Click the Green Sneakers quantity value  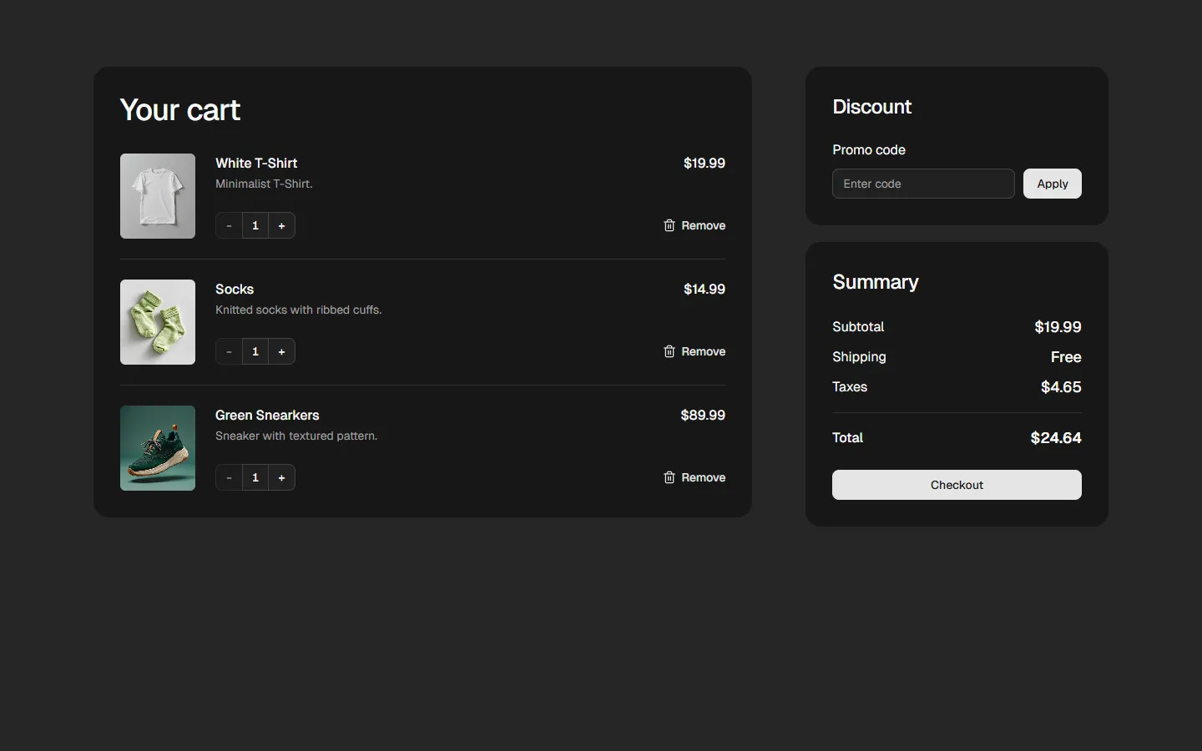pyautogui.click(x=255, y=477)
